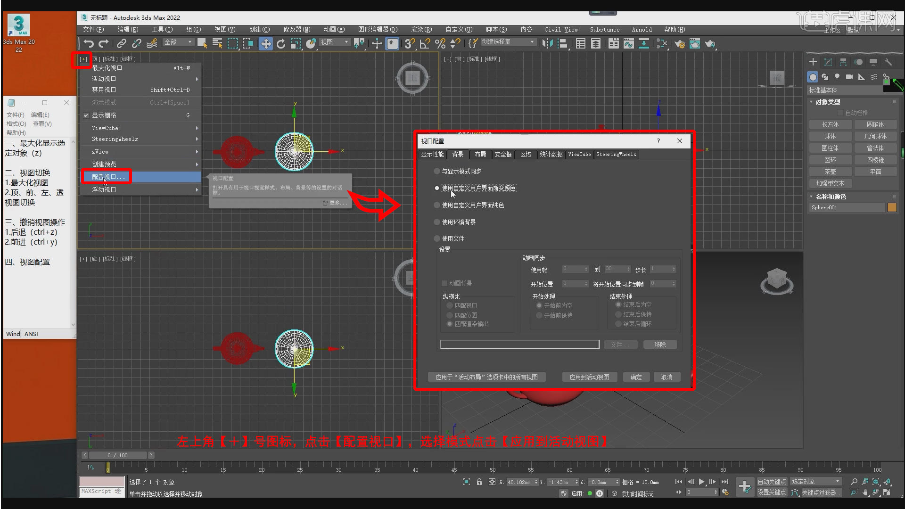
Task: Open the object color swatch beside Sphere001
Action: coord(891,207)
